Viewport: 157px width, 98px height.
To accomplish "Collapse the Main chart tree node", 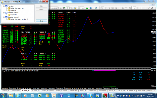I will (4, 6).
